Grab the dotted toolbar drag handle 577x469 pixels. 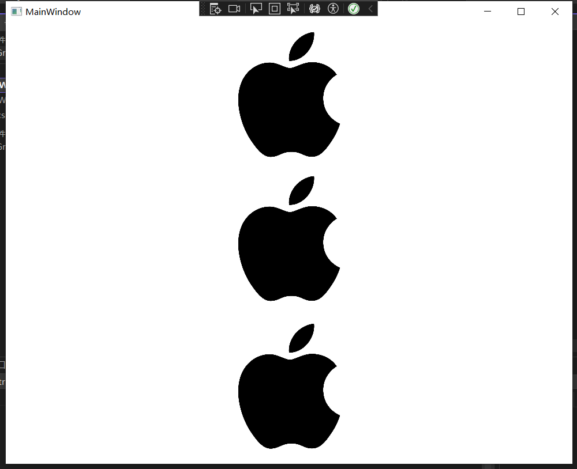pyautogui.click(x=204, y=9)
